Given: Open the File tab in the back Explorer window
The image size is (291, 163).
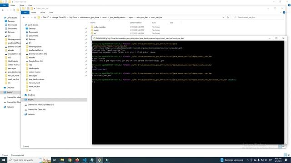Looking at the screenshot, I should click(4, 5).
